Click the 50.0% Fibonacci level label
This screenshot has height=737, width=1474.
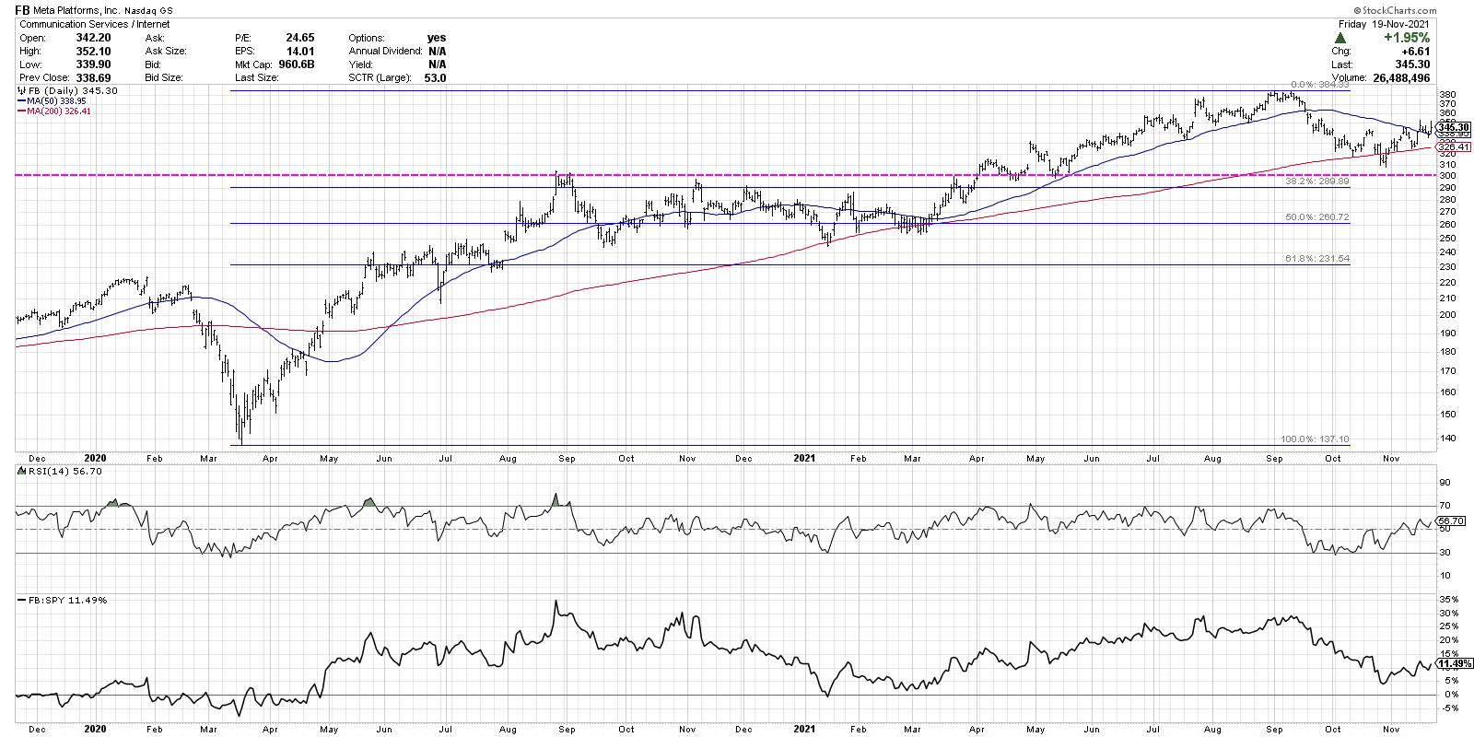point(1316,216)
